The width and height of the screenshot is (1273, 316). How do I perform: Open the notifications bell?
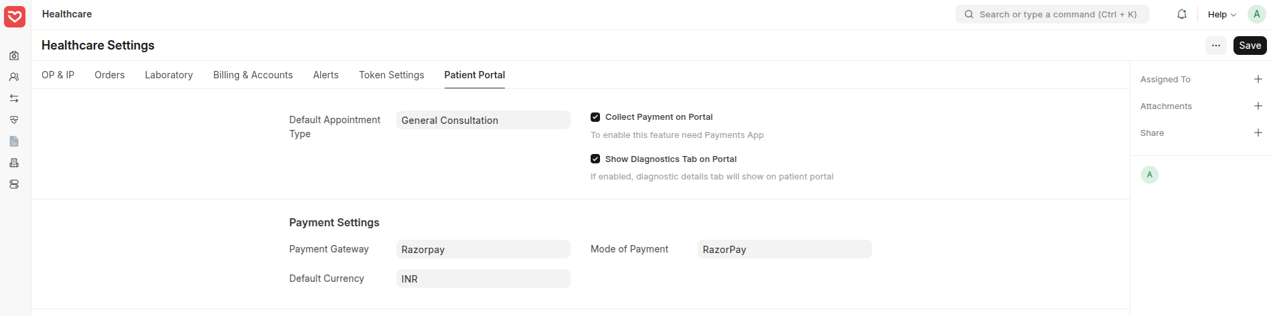(x=1182, y=14)
